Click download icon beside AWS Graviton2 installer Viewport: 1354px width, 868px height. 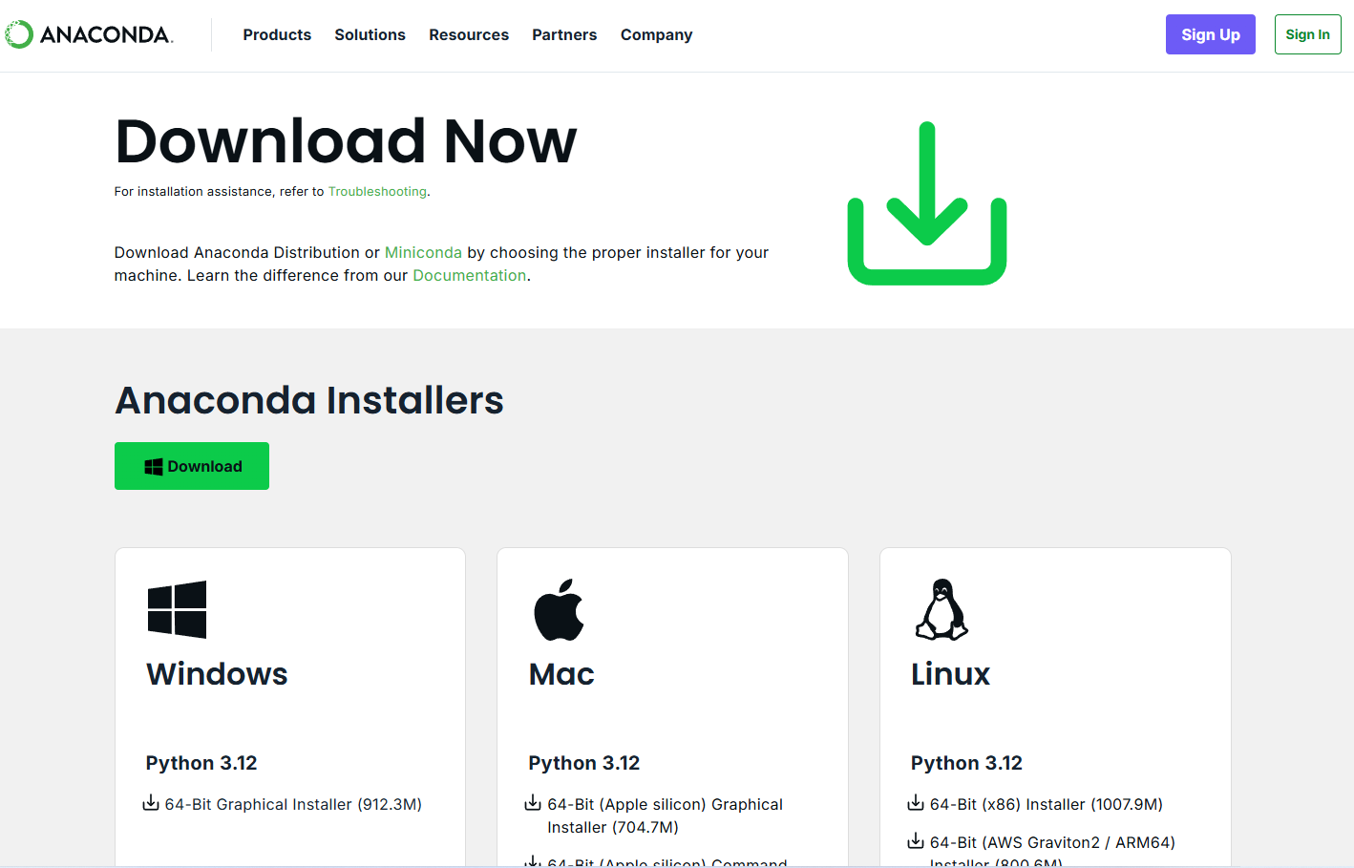click(916, 841)
